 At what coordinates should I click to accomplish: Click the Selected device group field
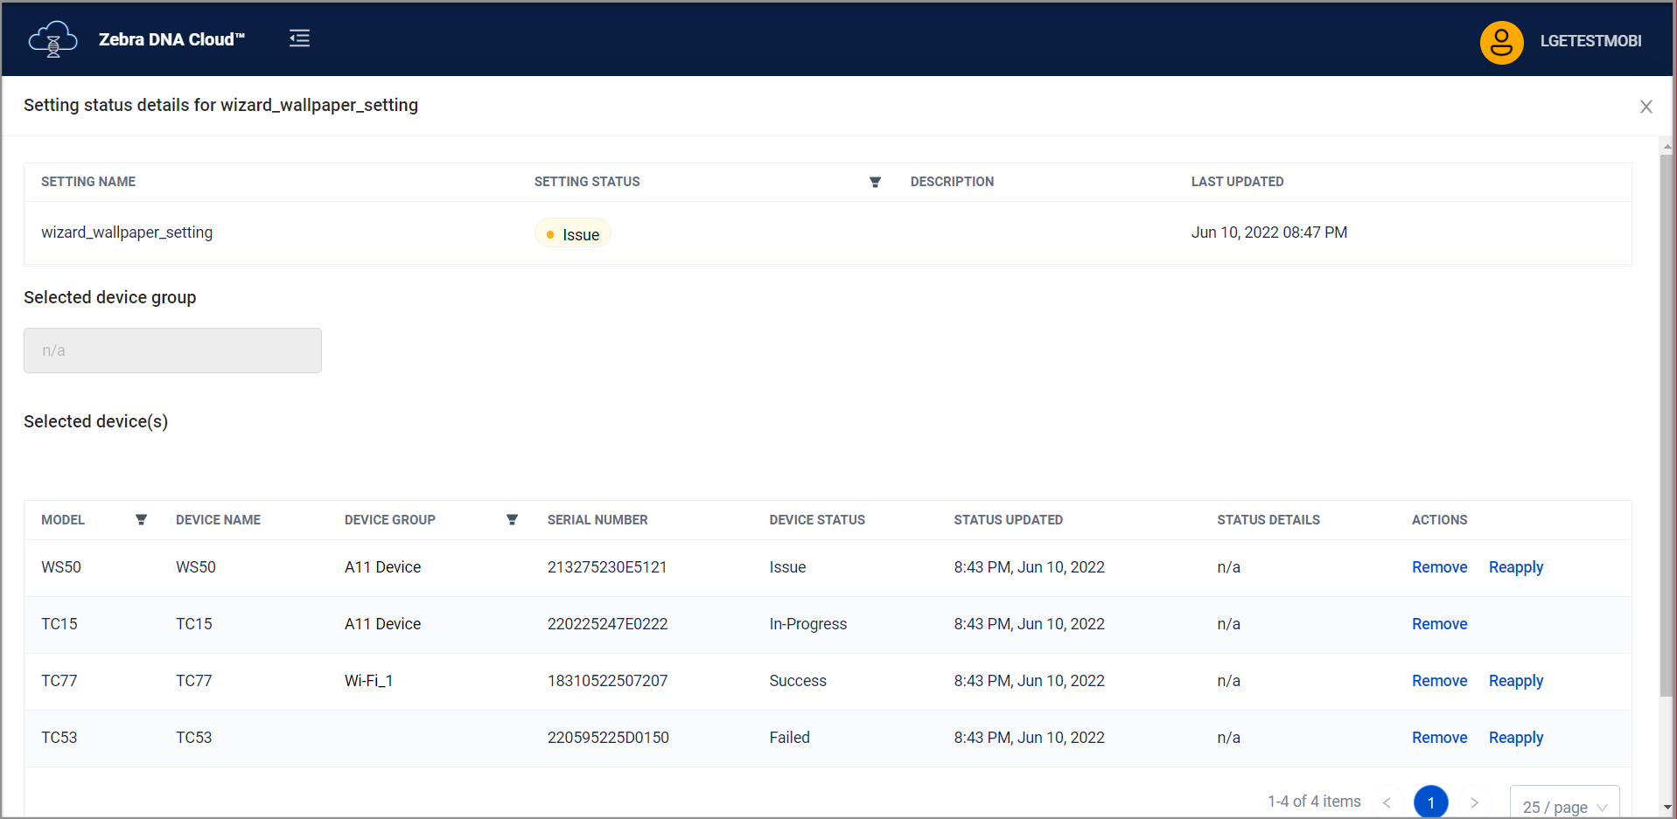point(172,351)
